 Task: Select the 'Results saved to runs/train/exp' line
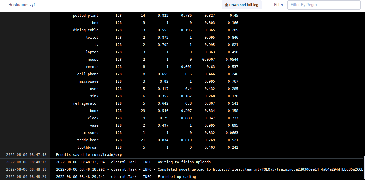pos(89,155)
